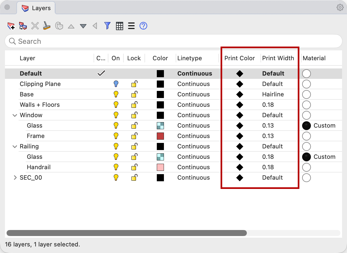Click the Print Width column header
Screen dimensions: 347x253
pyautogui.click(x=278, y=58)
